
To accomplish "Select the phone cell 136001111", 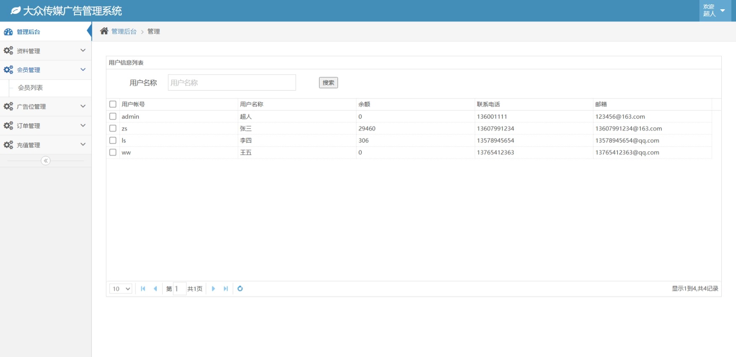I will [534, 116].
